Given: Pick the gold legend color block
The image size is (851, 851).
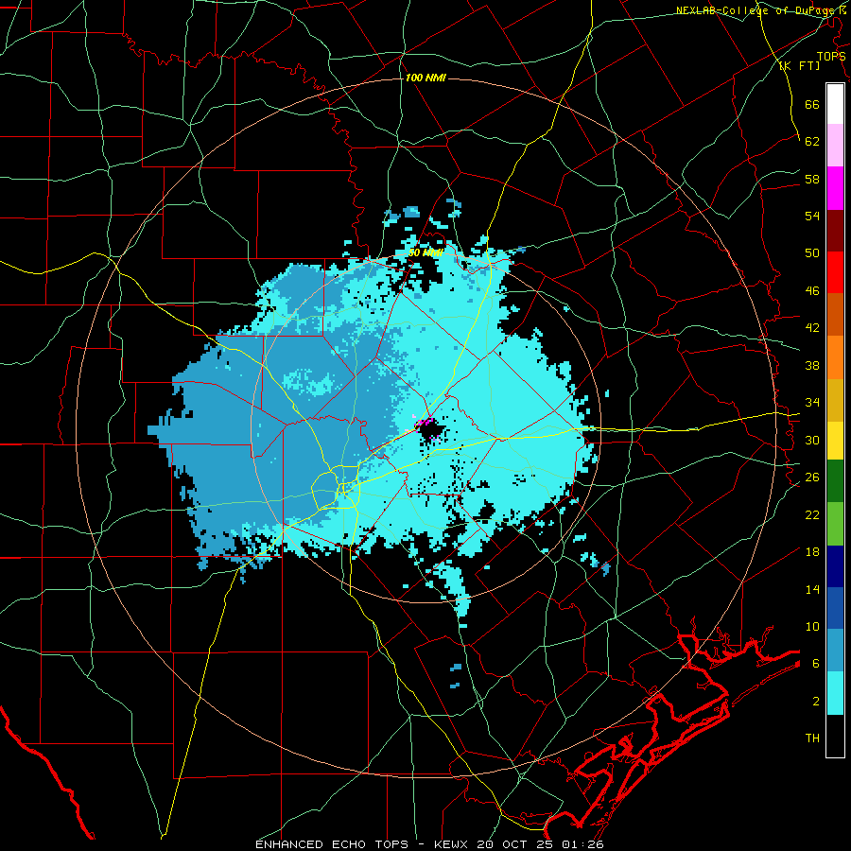Looking at the screenshot, I should 835,400.
